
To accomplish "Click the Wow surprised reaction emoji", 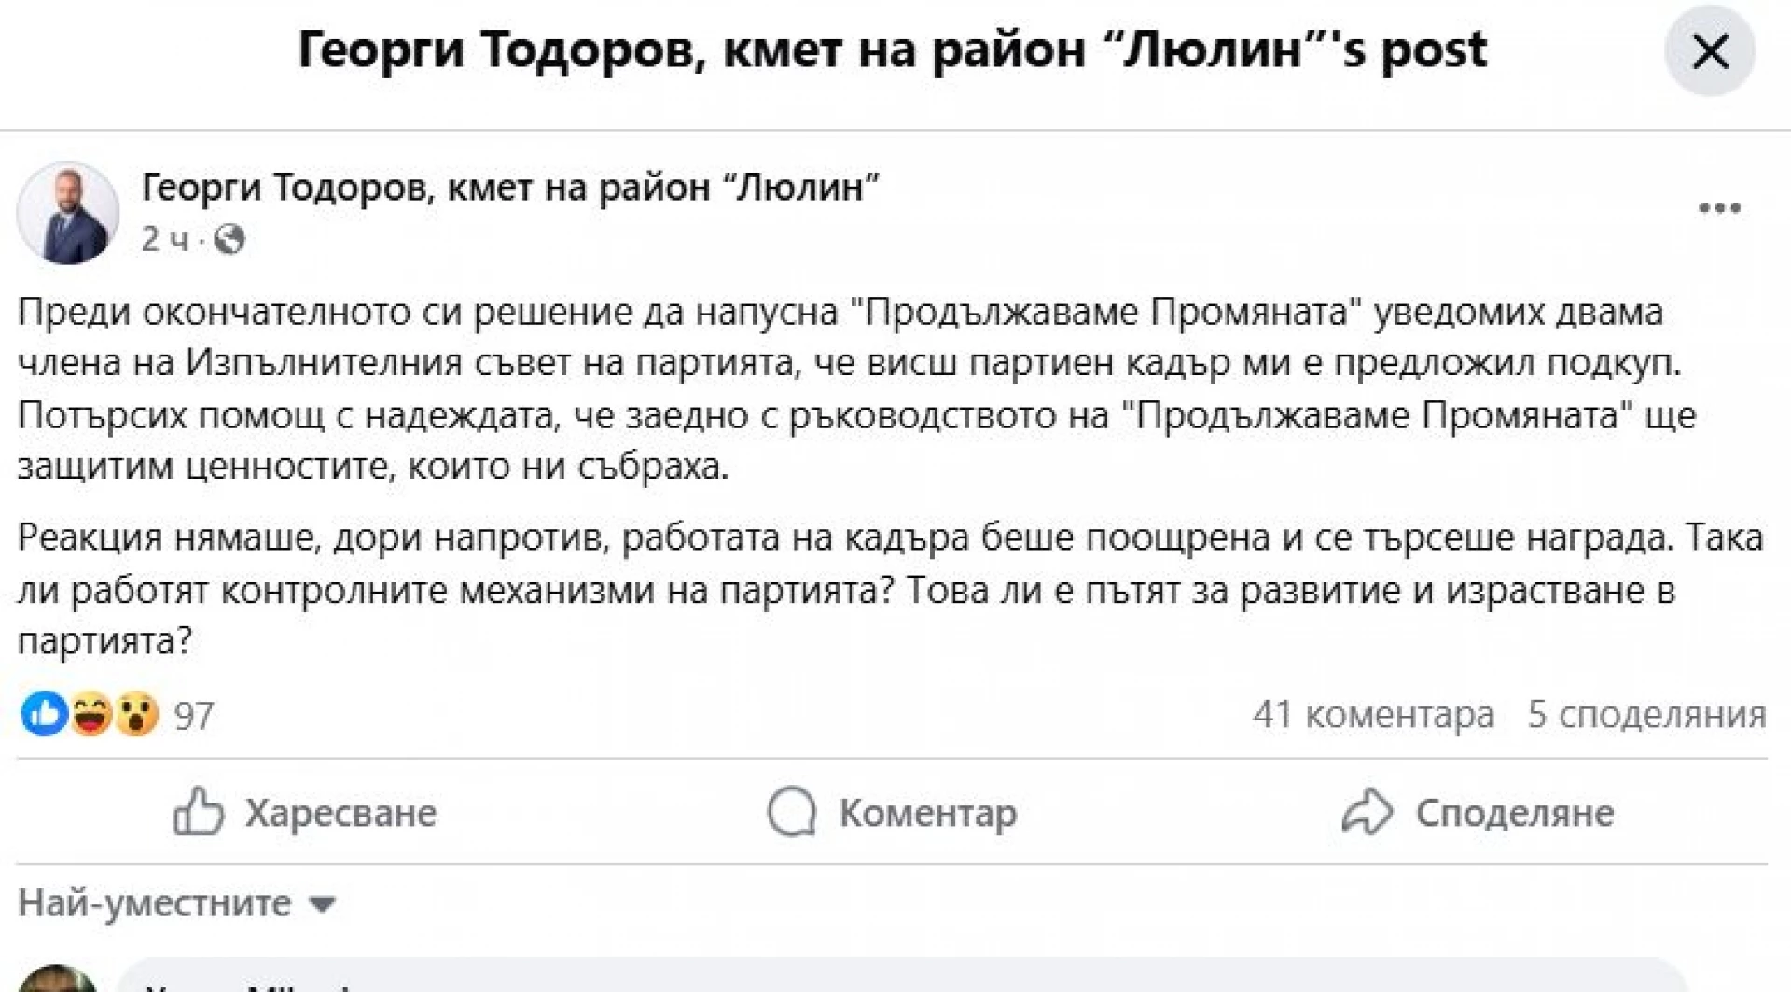I will click(x=137, y=715).
